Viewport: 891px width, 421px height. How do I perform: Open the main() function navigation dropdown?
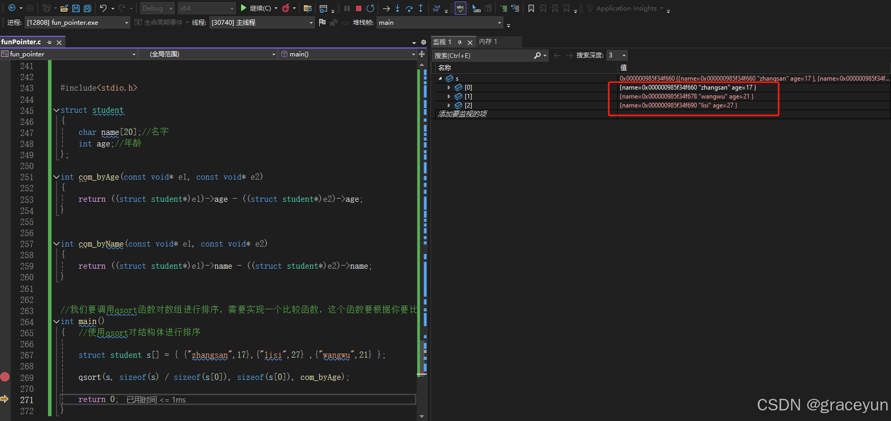point(348,54)
